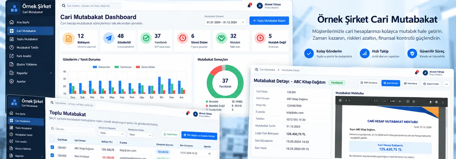Click the green Yanıtlanan legend swatch
Screen dimensions: 456x159
click(117, 67)
